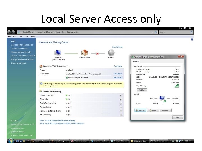
Task: Click Manage wireless networks task link
Action: tap(21, 52)
